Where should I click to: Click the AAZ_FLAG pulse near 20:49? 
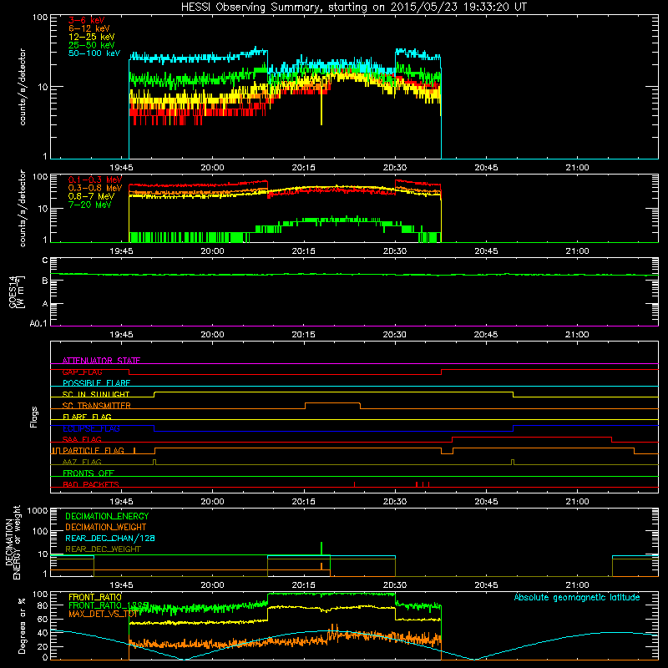click(x=513, y=462)
